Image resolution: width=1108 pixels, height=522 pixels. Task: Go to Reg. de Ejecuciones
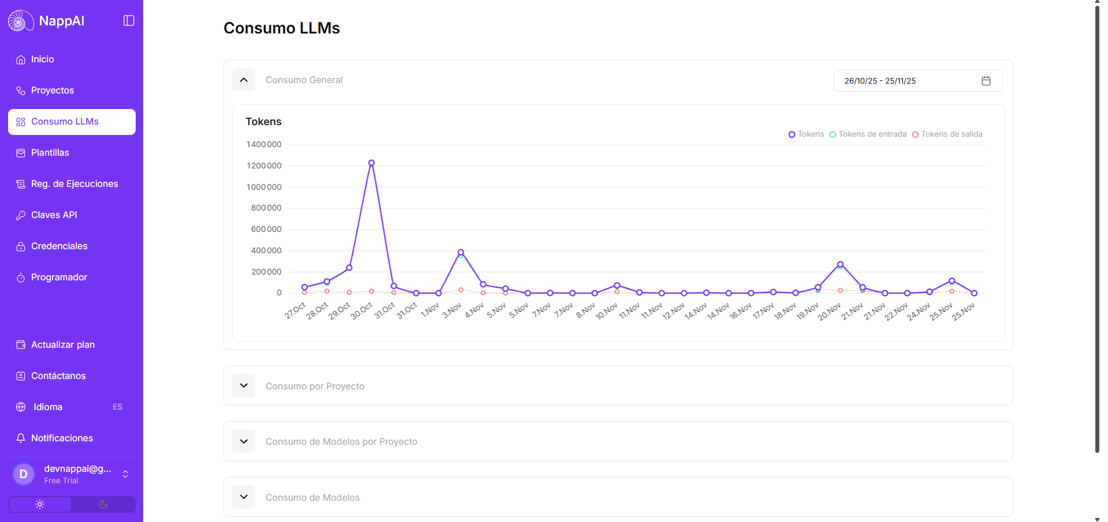coord(74,184)
